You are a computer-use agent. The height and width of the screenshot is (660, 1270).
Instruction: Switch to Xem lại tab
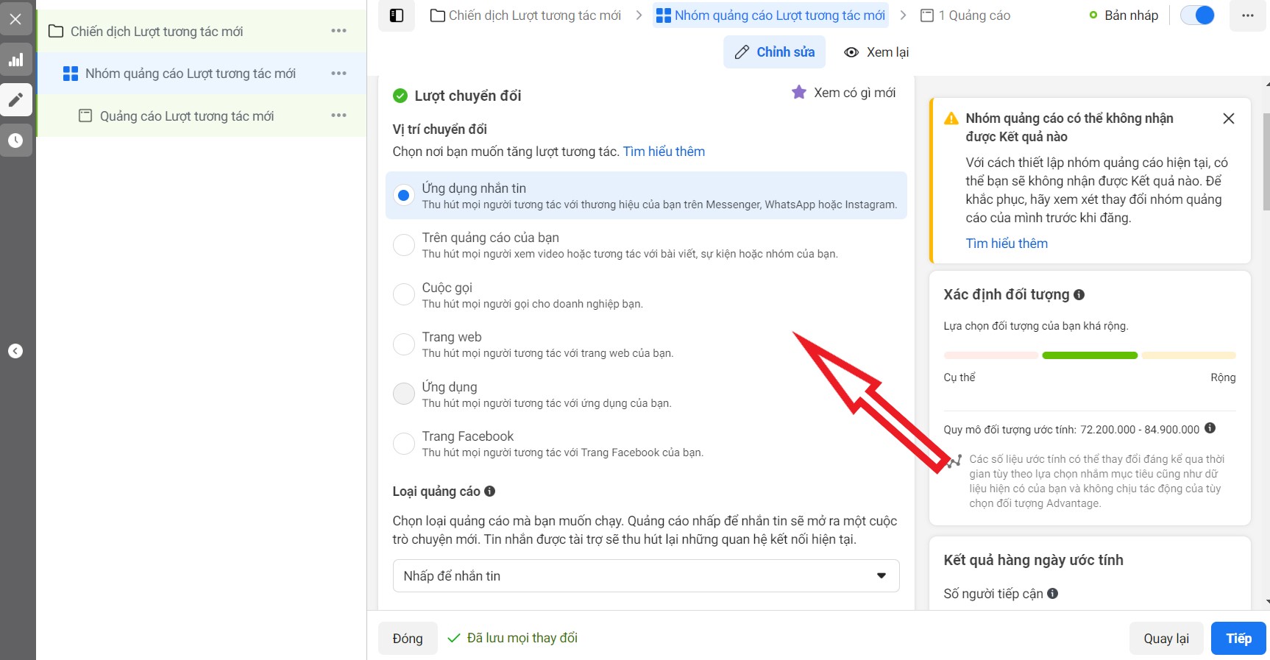(876, 52)
